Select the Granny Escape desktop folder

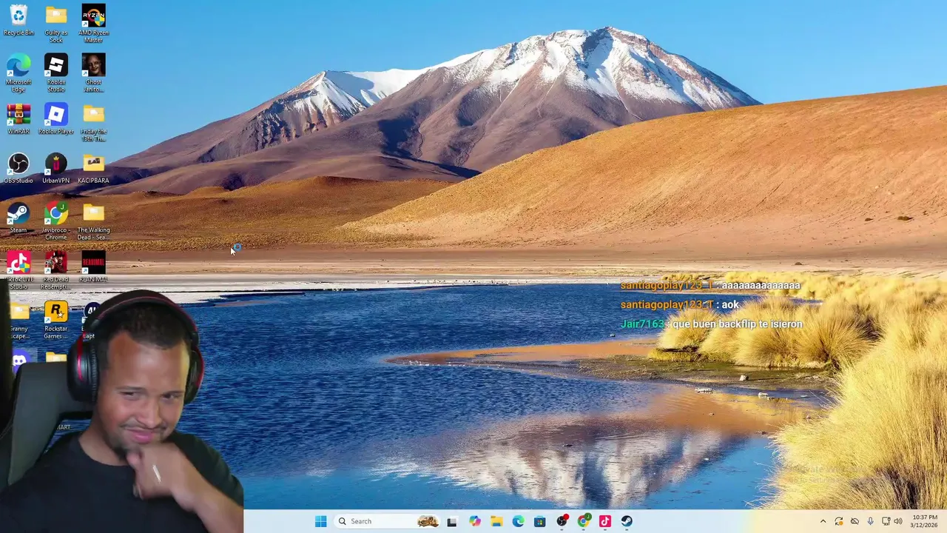coord(19,320)
